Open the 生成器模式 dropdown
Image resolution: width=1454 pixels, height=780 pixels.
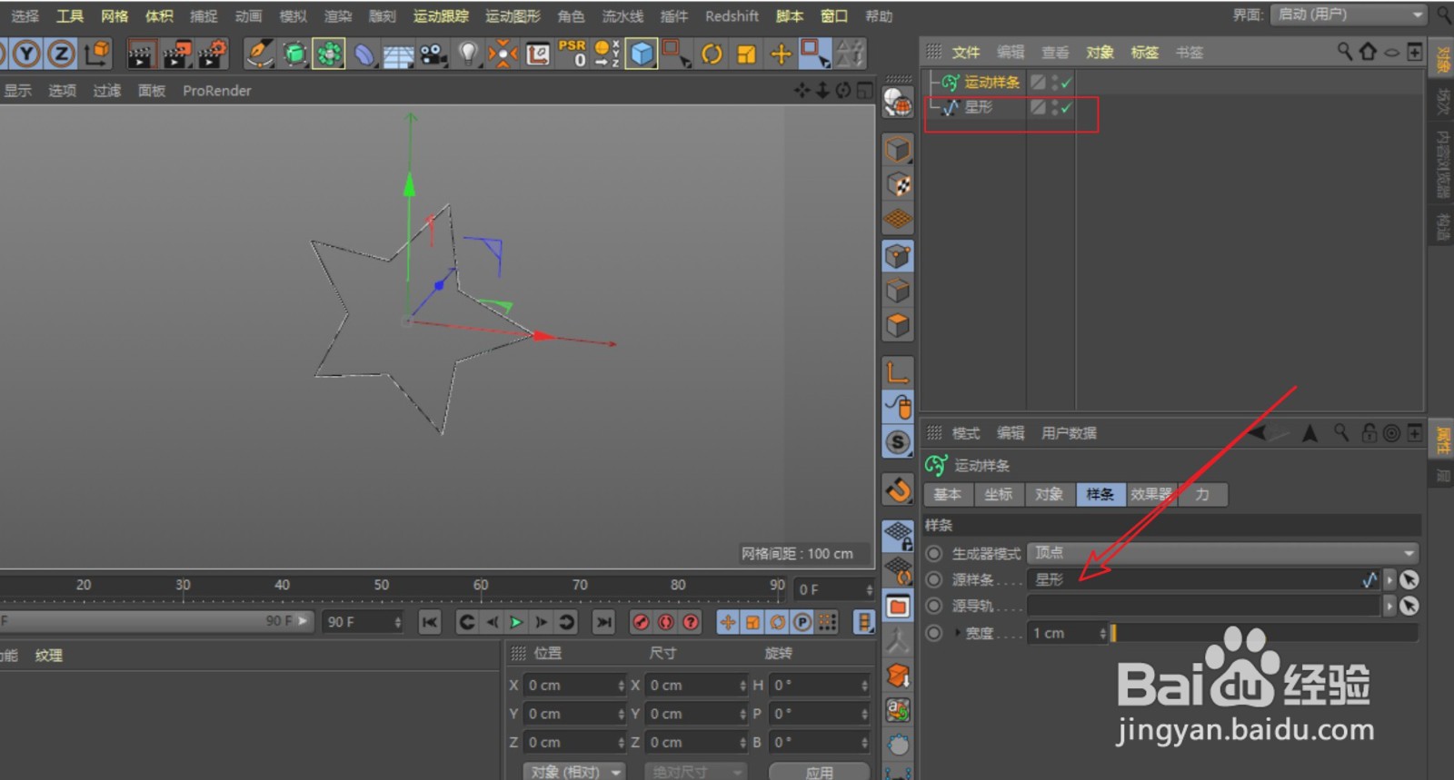tap(1224, 553)
